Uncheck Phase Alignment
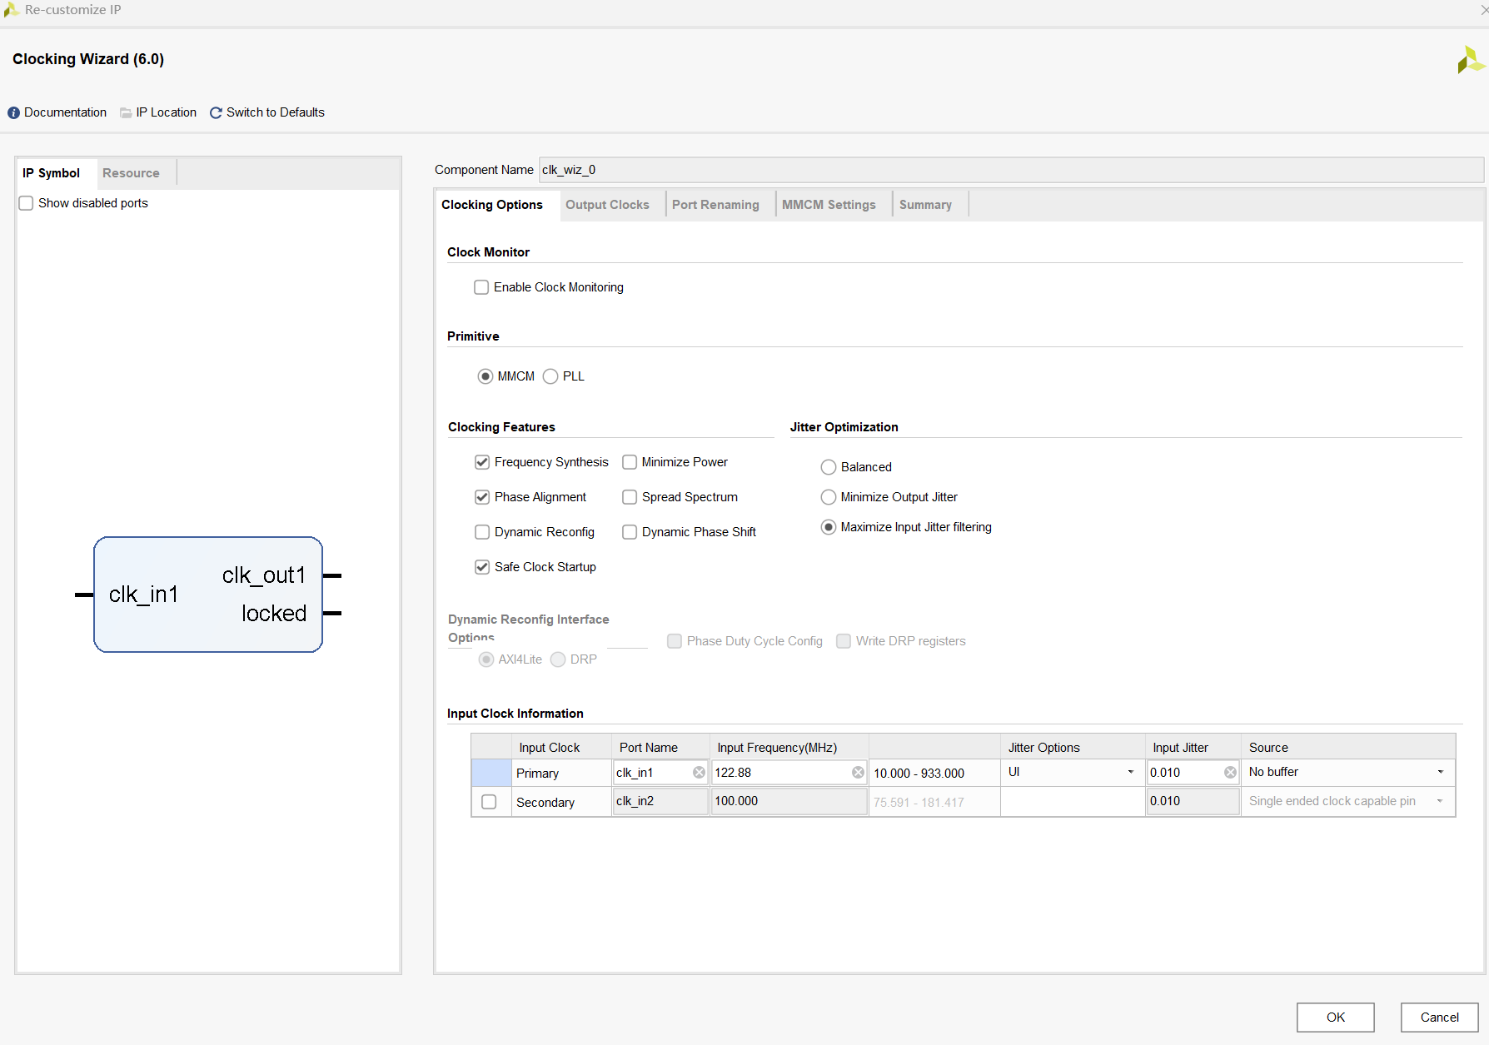1489x1045 pixels. pyautogui.click(x=482, y=497)
